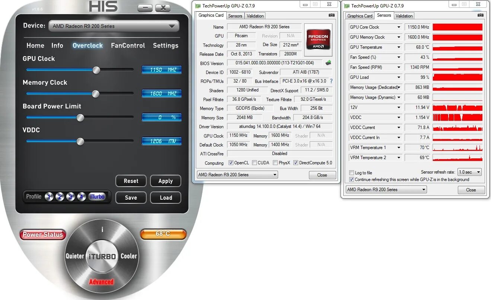Switch to Validation tab in Graphics Card window
The image size is (491, 300).
click(255, 16)
